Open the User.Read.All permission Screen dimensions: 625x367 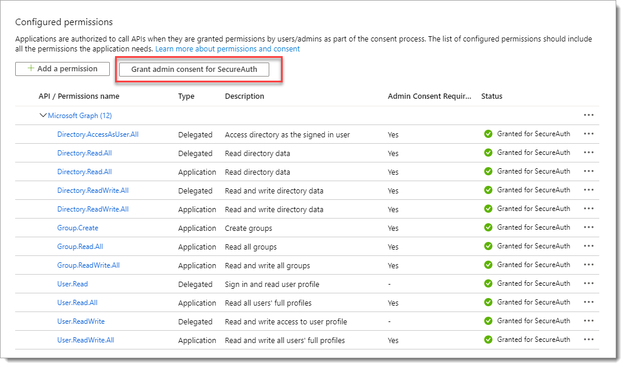click(77, 303)
